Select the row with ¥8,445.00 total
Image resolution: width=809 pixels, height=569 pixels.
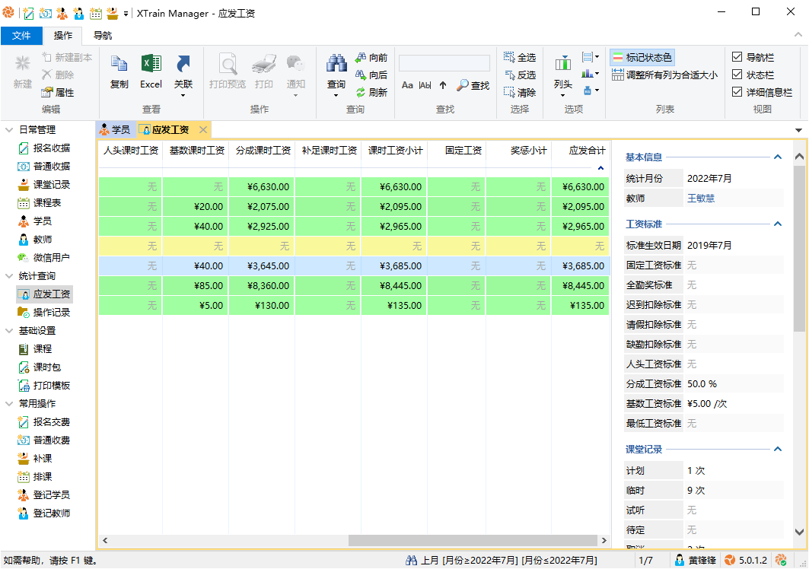point(354,286)
